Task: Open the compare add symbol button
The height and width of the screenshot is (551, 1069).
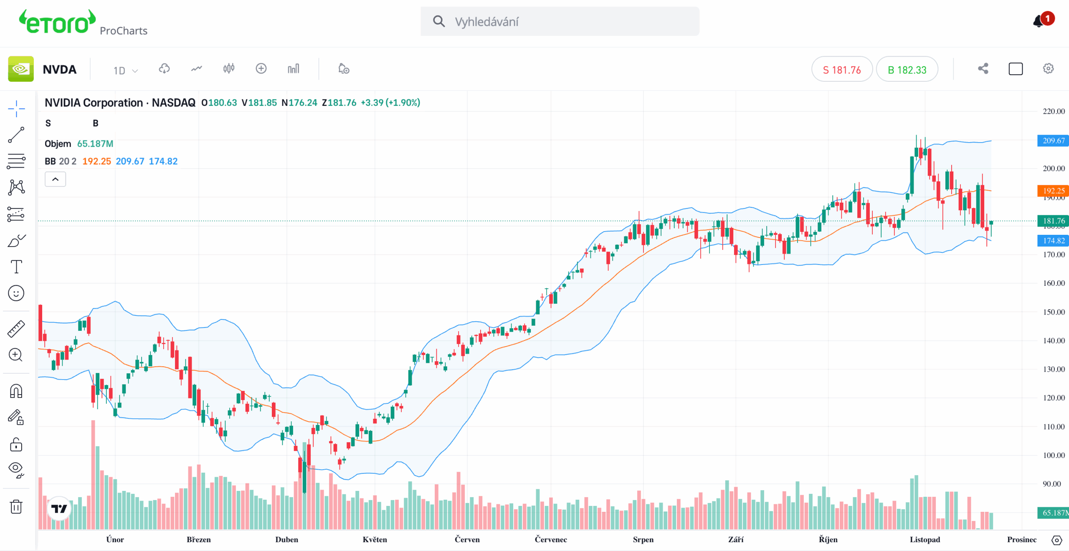Action: (261, 69)
